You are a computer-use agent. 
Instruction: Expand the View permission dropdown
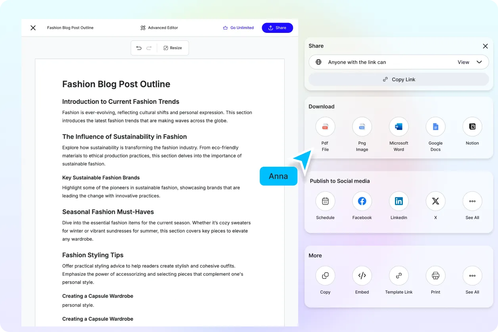pyautogui.click(x=470, y=62)
